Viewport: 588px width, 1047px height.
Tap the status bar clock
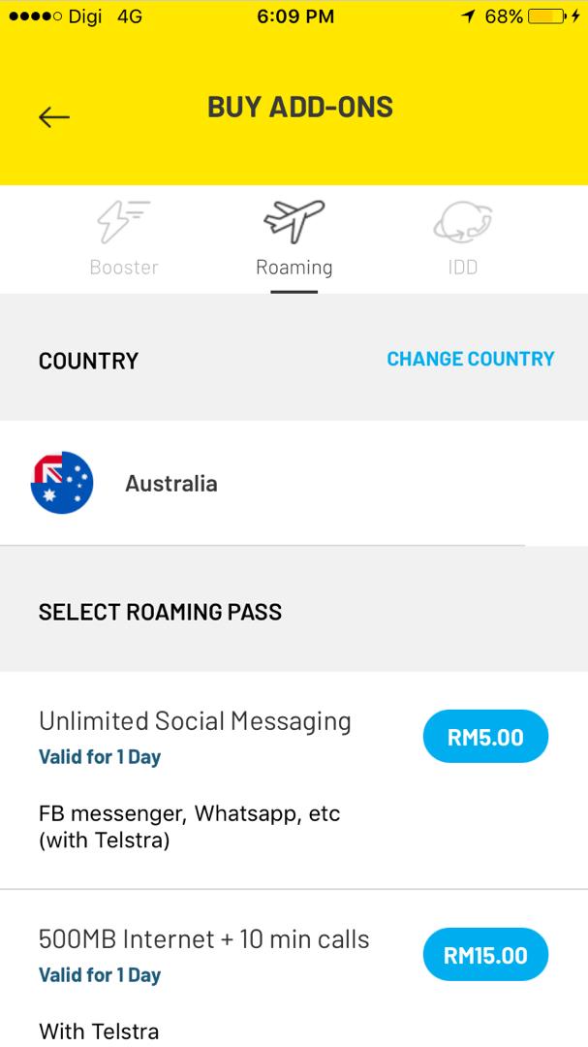(295, 16)
